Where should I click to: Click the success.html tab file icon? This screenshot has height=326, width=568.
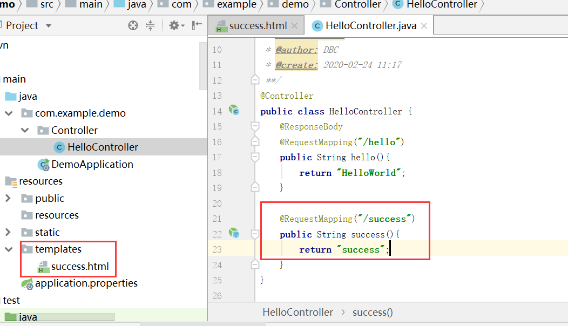click(221, 26)
